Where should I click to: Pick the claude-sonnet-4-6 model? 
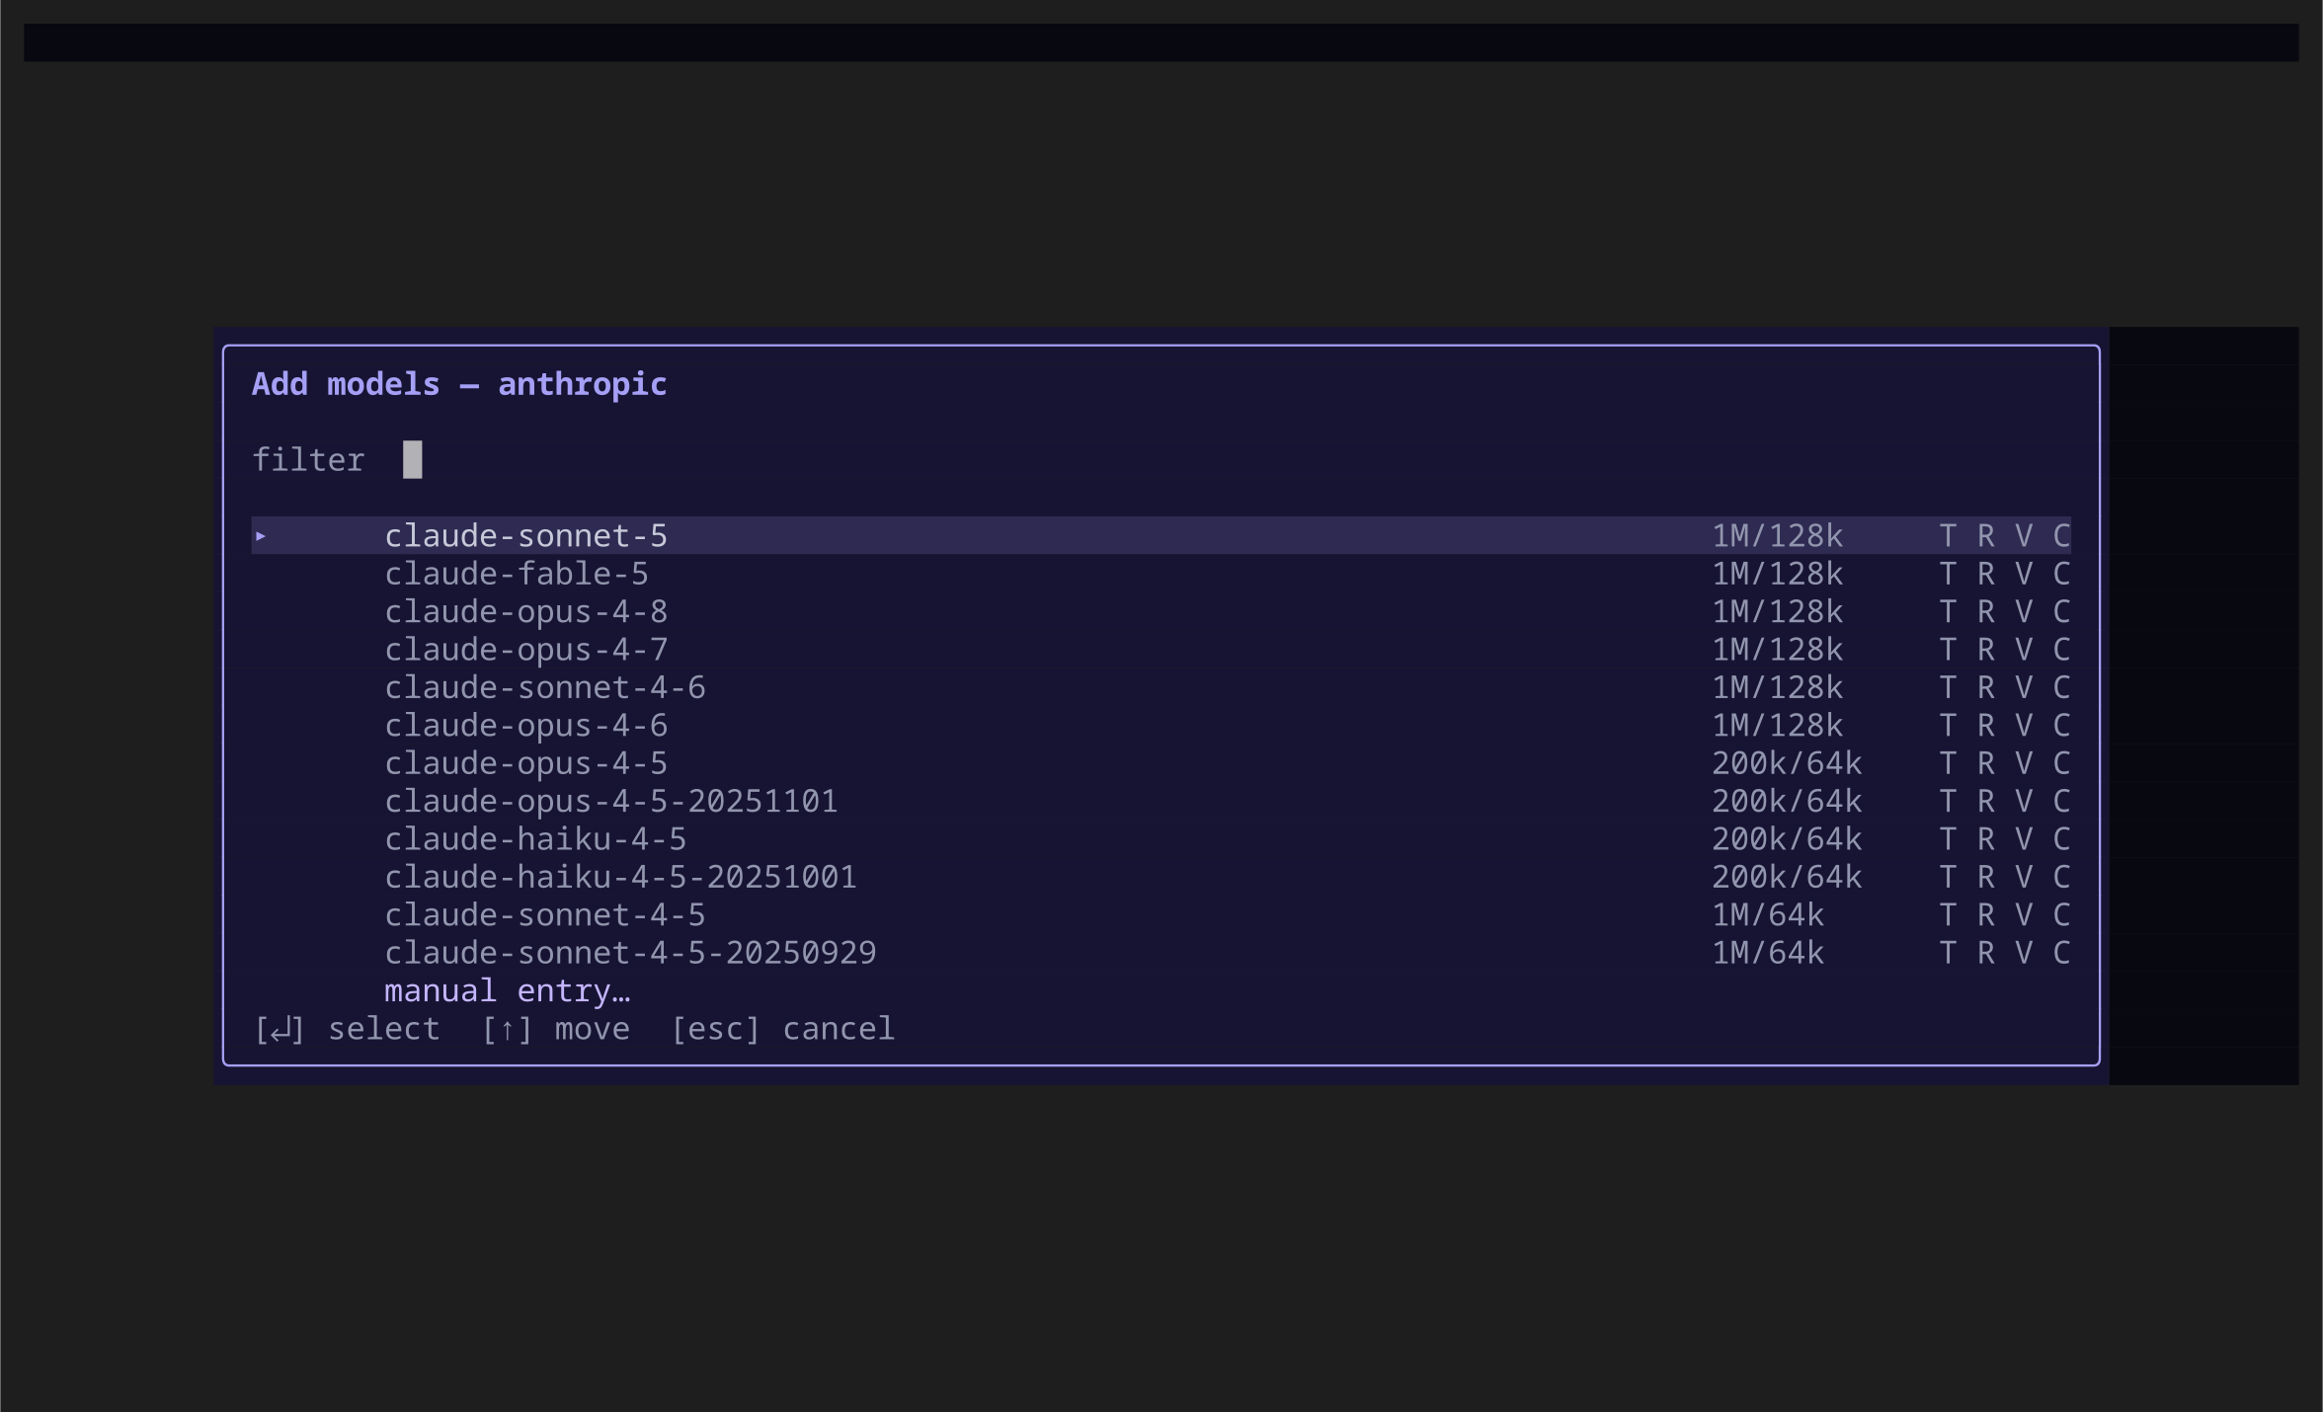tap(1161, 687)
